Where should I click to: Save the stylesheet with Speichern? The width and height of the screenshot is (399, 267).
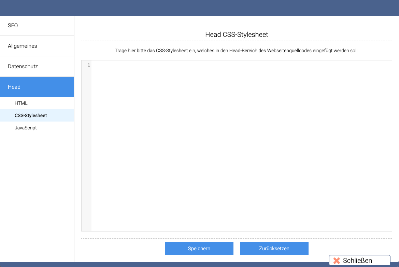point(199,249)
